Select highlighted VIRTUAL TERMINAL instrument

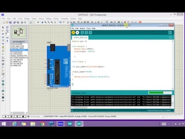pos(19,50)
